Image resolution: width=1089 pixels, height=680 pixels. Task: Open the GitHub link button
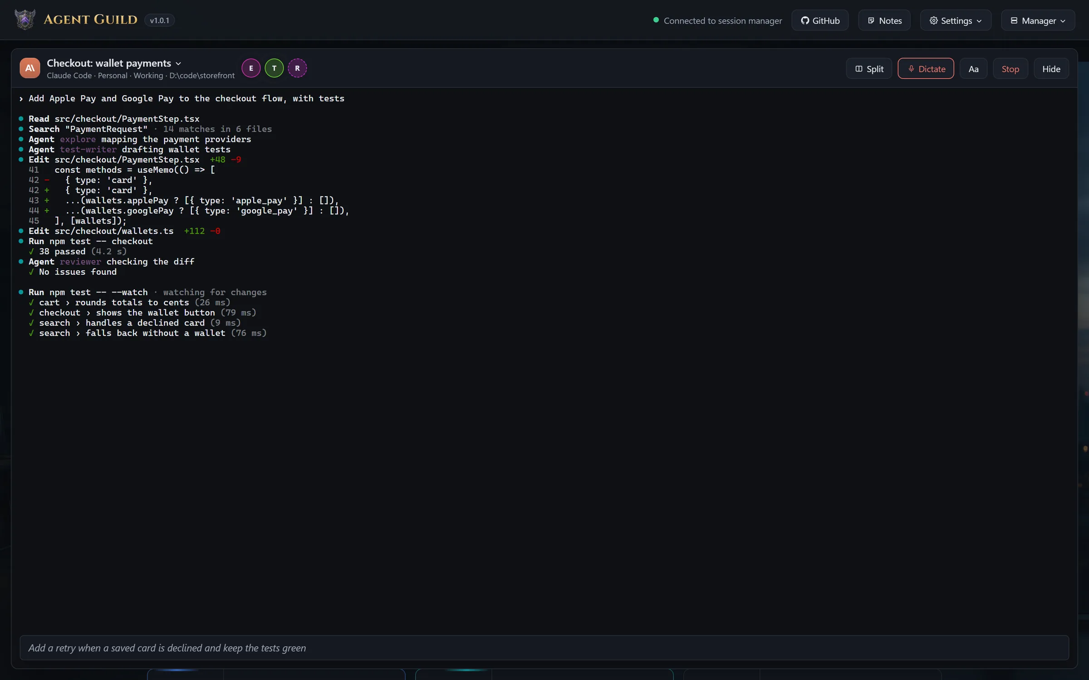(x=820, y=20)
